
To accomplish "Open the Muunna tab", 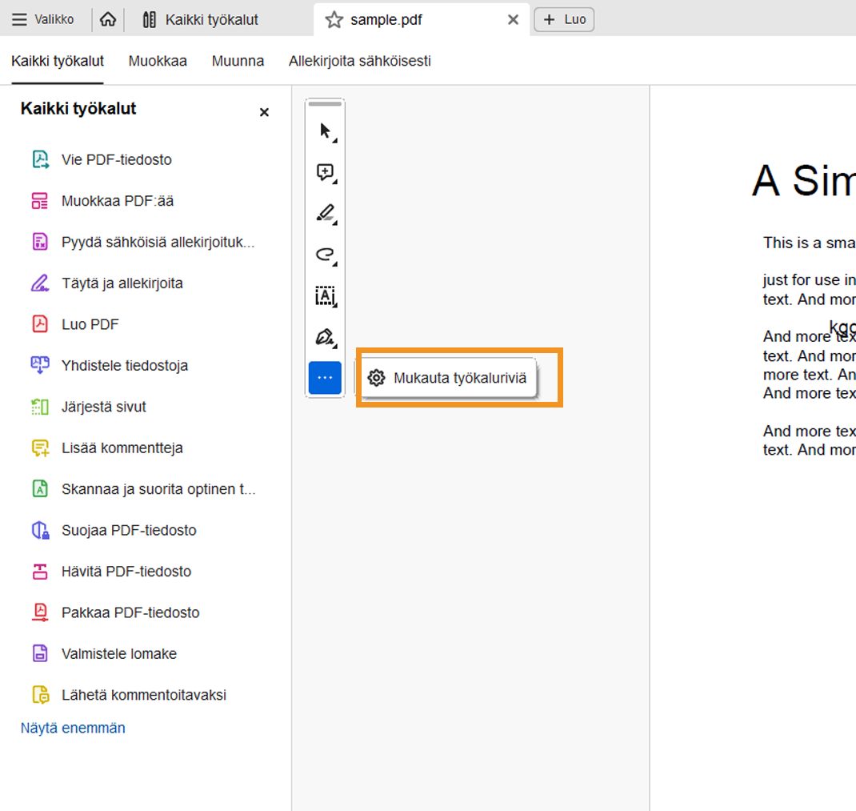I will tap(238, 61).
